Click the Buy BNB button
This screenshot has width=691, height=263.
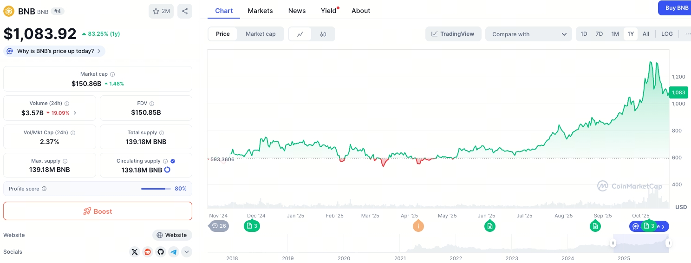[x=676, y=8]
